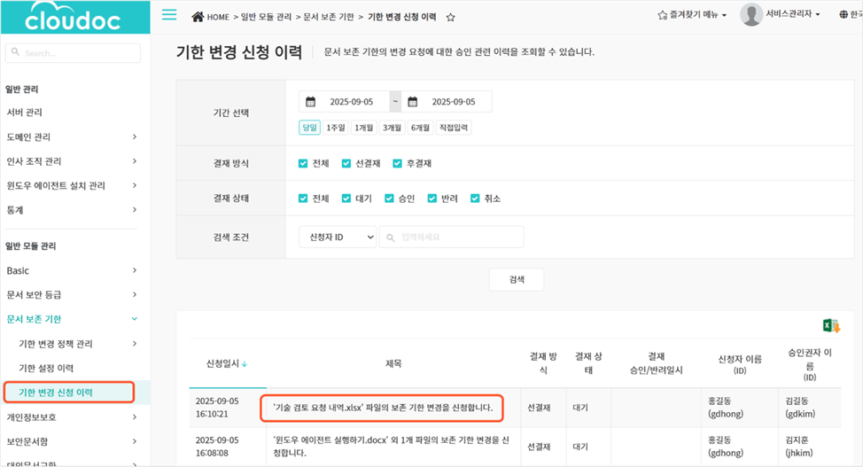Screen dimensions: 863x467
Task: Click the favorite star icon beside page title
Action: click(x=450, y=17)
